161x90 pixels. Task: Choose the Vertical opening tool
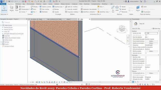[123, 9]
